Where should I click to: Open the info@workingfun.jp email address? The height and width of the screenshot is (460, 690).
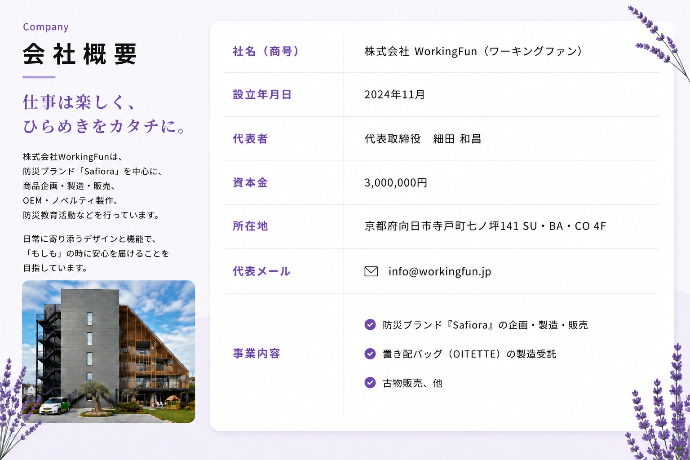pos(440,272)
